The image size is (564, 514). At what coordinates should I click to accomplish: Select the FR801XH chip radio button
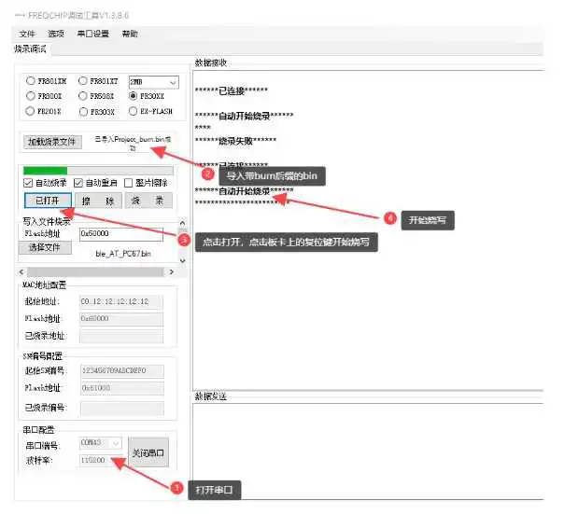[x=30, y=81]
